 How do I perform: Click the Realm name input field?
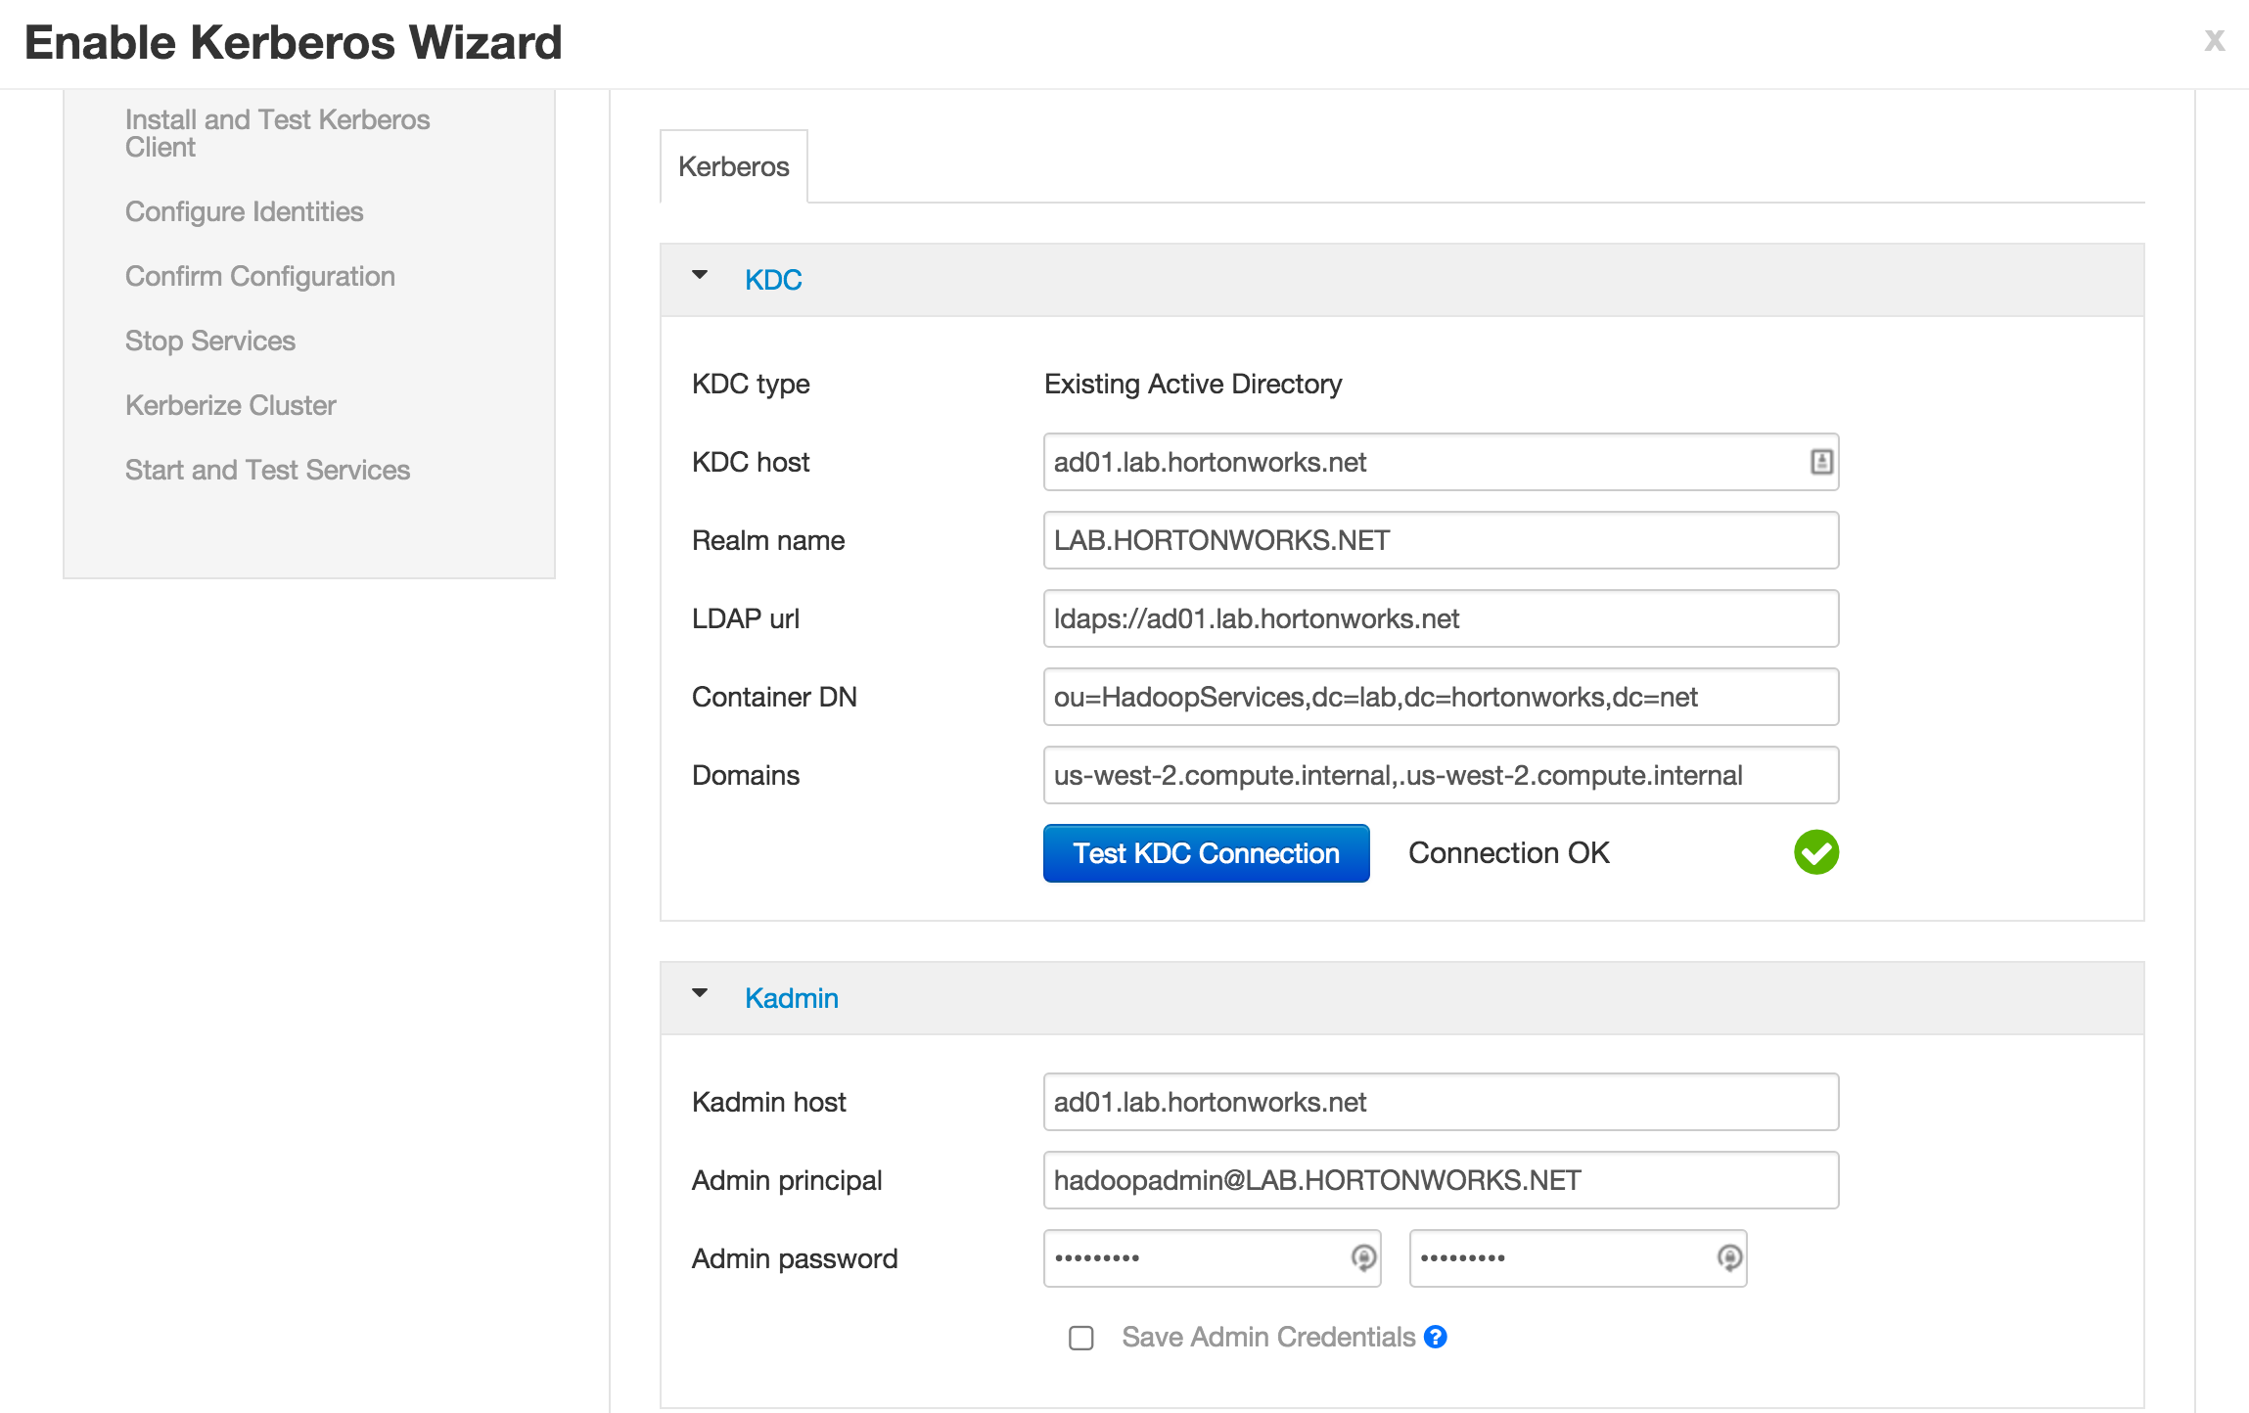[x=1441, y=540]
